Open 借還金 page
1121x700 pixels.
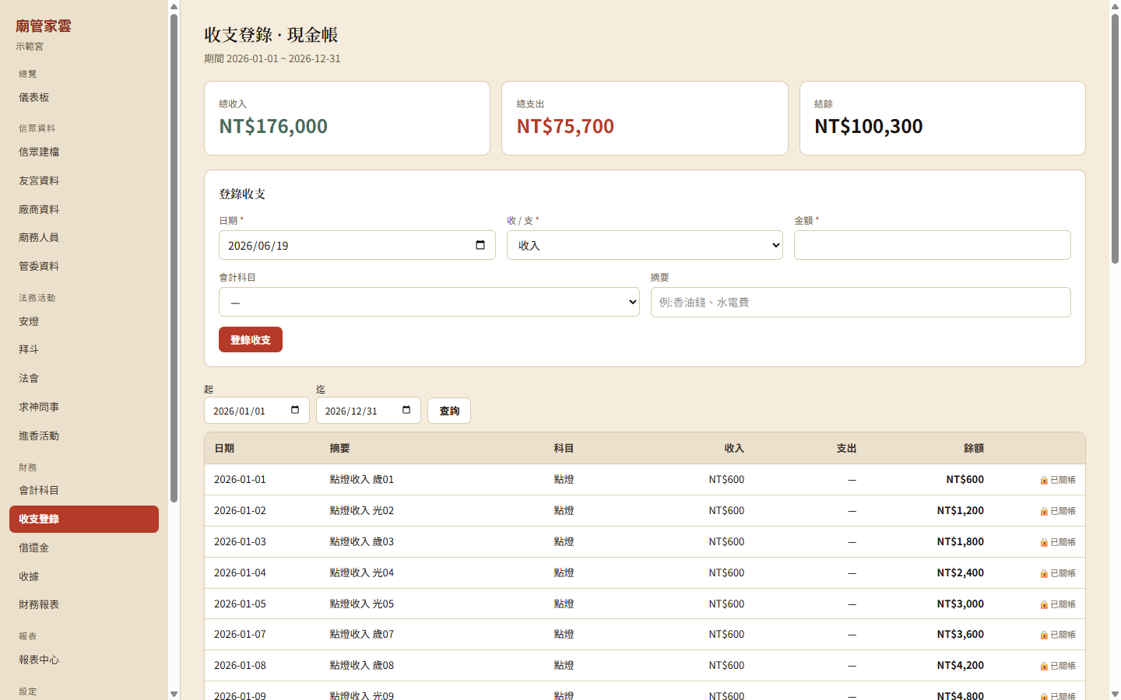point(84,548)
